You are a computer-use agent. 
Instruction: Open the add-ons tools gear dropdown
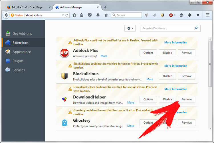(130, 28)
